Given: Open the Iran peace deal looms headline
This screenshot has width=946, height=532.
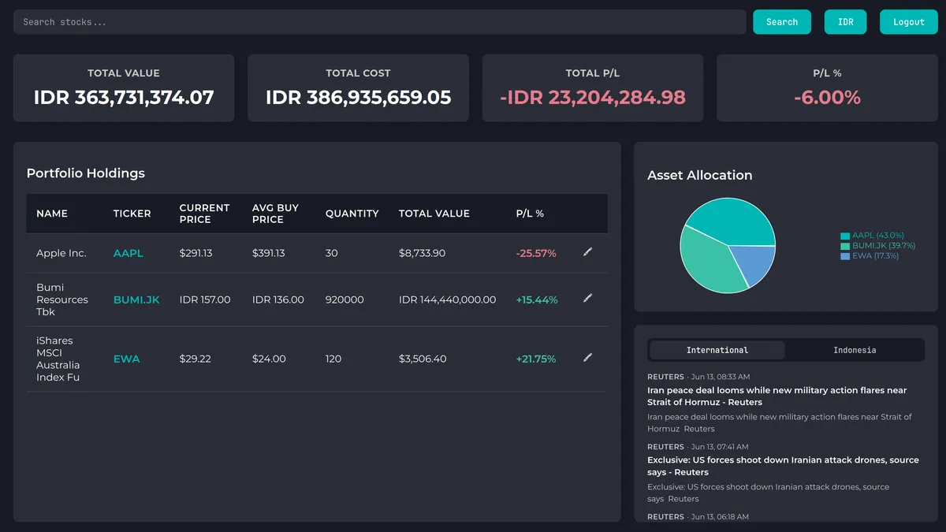Looking at the screenshot, I should click(x=777, y=396).
